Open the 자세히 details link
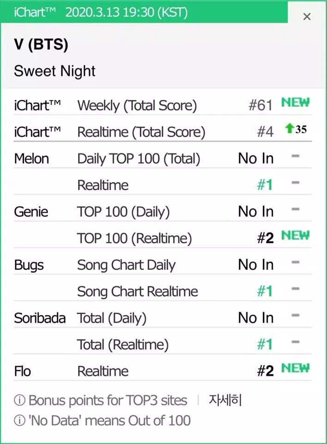Viewport: 327px width, 444px height. pos(226,401)
